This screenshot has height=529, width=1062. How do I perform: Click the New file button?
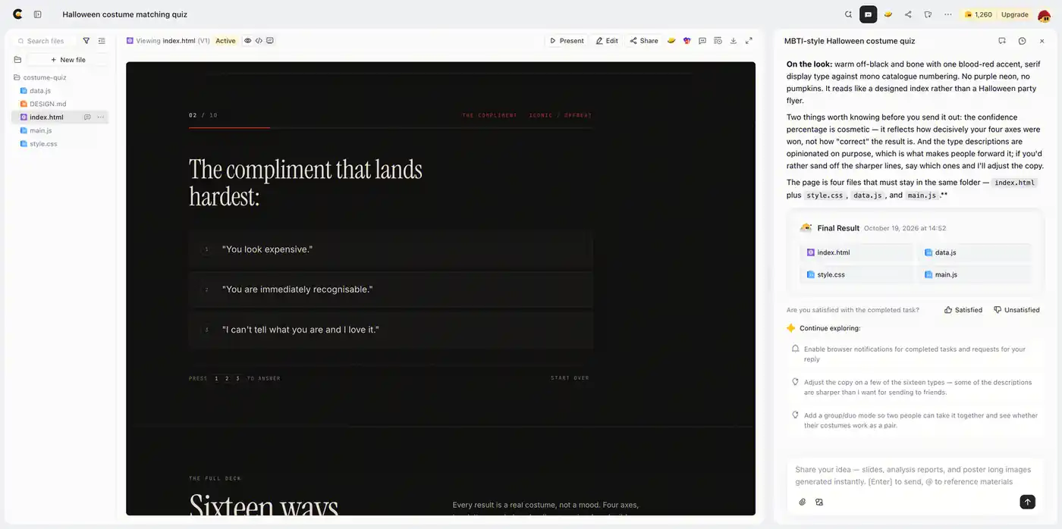pos(68,60)
